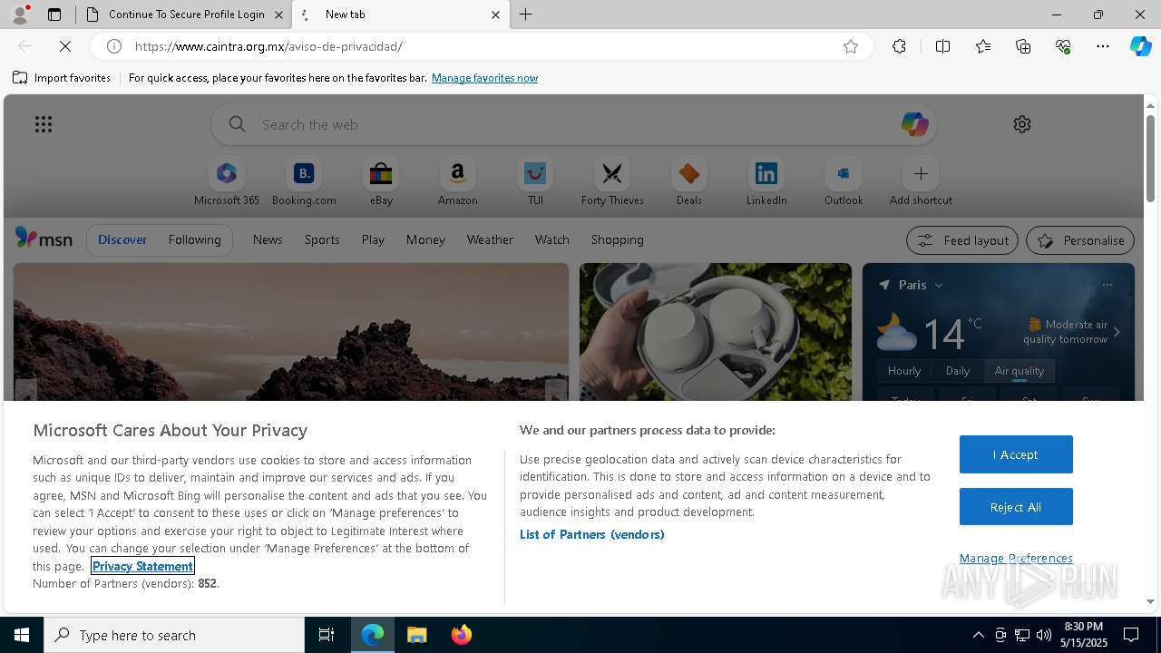Open weather card more options
The image size is (1161, 653).
[x=1107, y=285]
